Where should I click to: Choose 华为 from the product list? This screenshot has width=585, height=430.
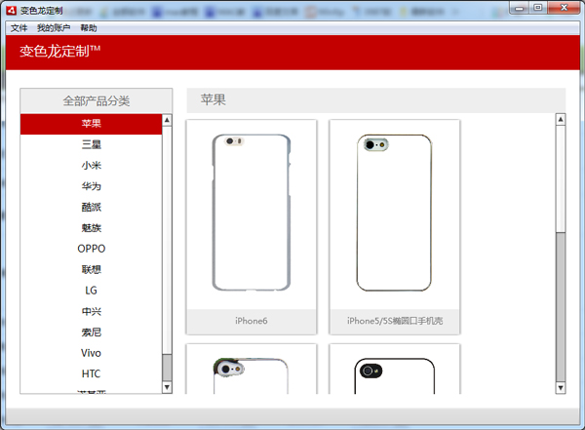point(91,186)
